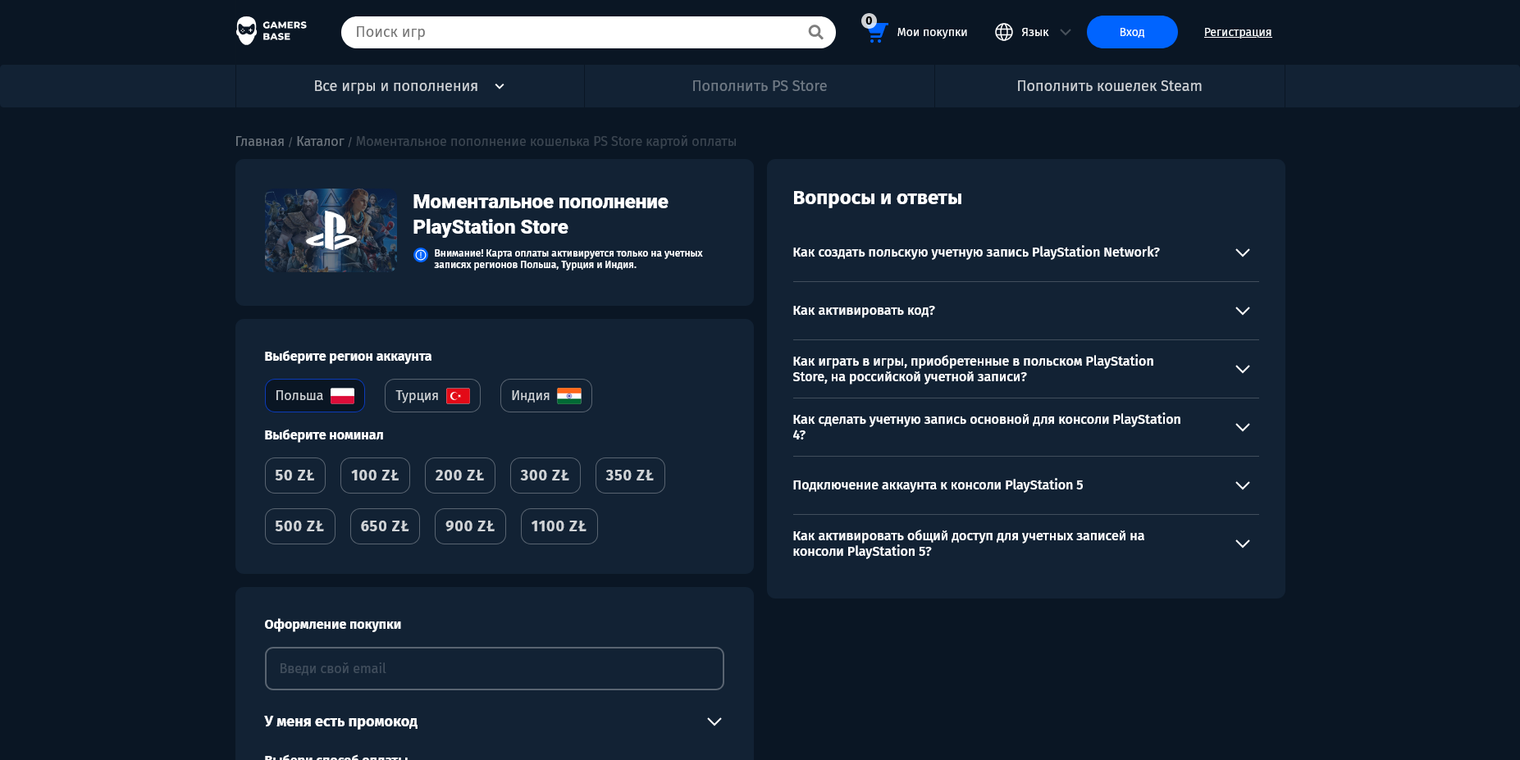
Task: Click the Вход login button
Action: [1132, 32]
